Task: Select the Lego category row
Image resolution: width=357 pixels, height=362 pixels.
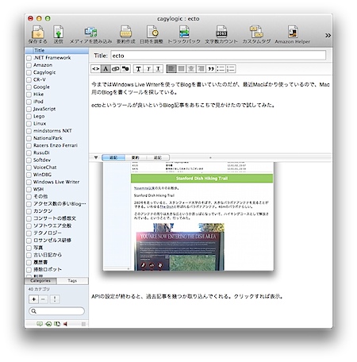Action: (56, 117)
